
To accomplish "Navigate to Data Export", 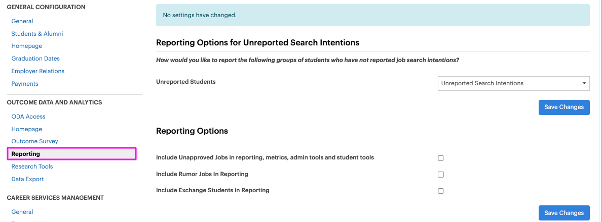I will pos(28,179).
